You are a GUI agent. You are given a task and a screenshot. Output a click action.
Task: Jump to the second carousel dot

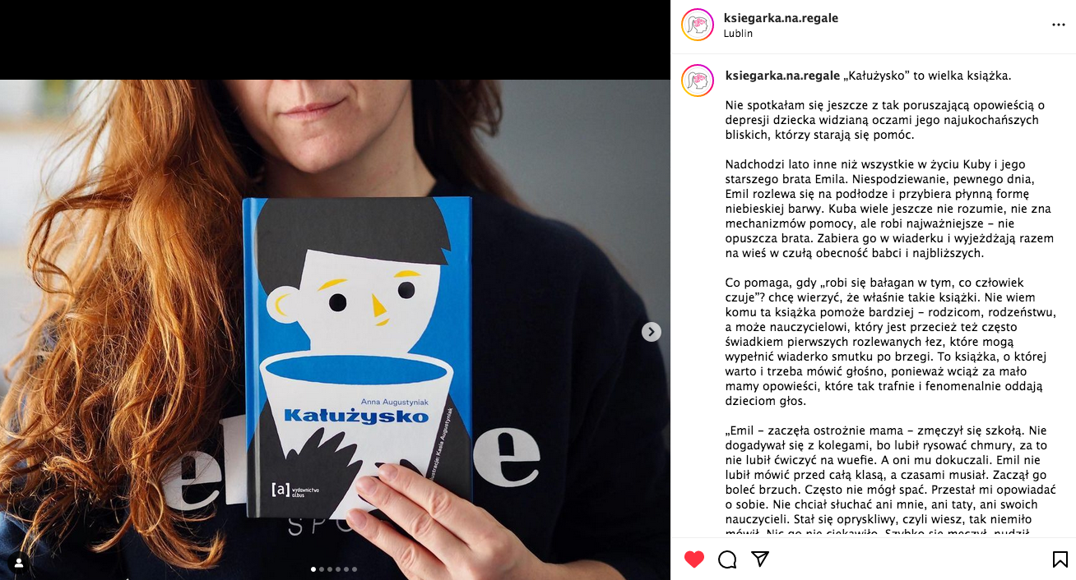(x=322, y=569)
